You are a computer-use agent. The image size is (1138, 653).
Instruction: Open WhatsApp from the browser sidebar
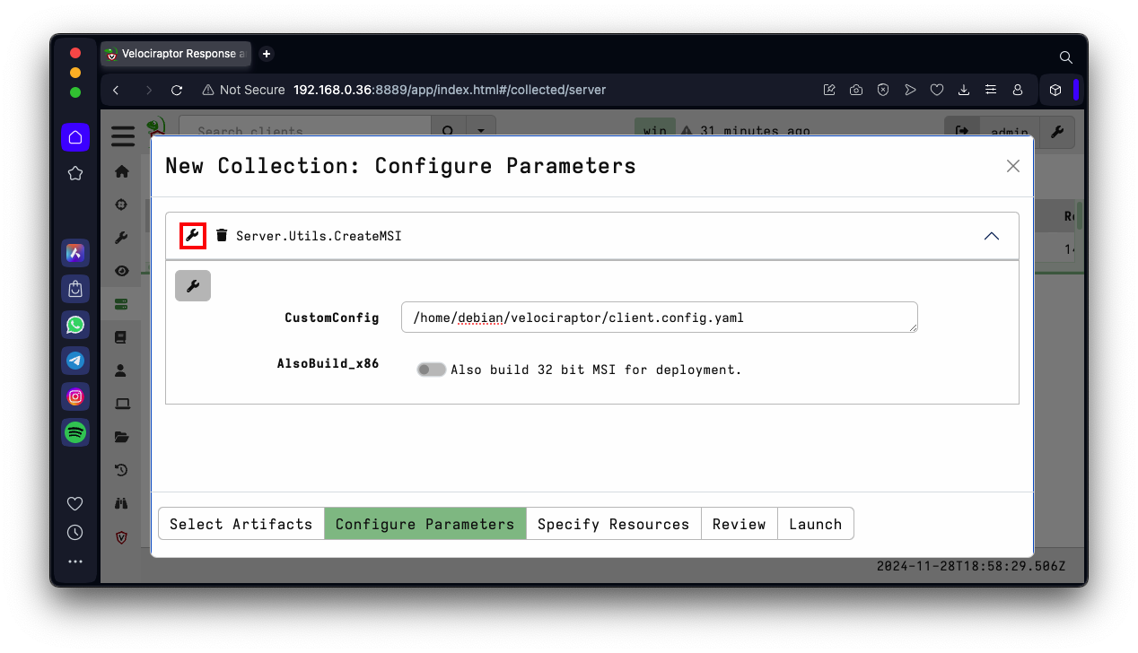tap(75, 325)
